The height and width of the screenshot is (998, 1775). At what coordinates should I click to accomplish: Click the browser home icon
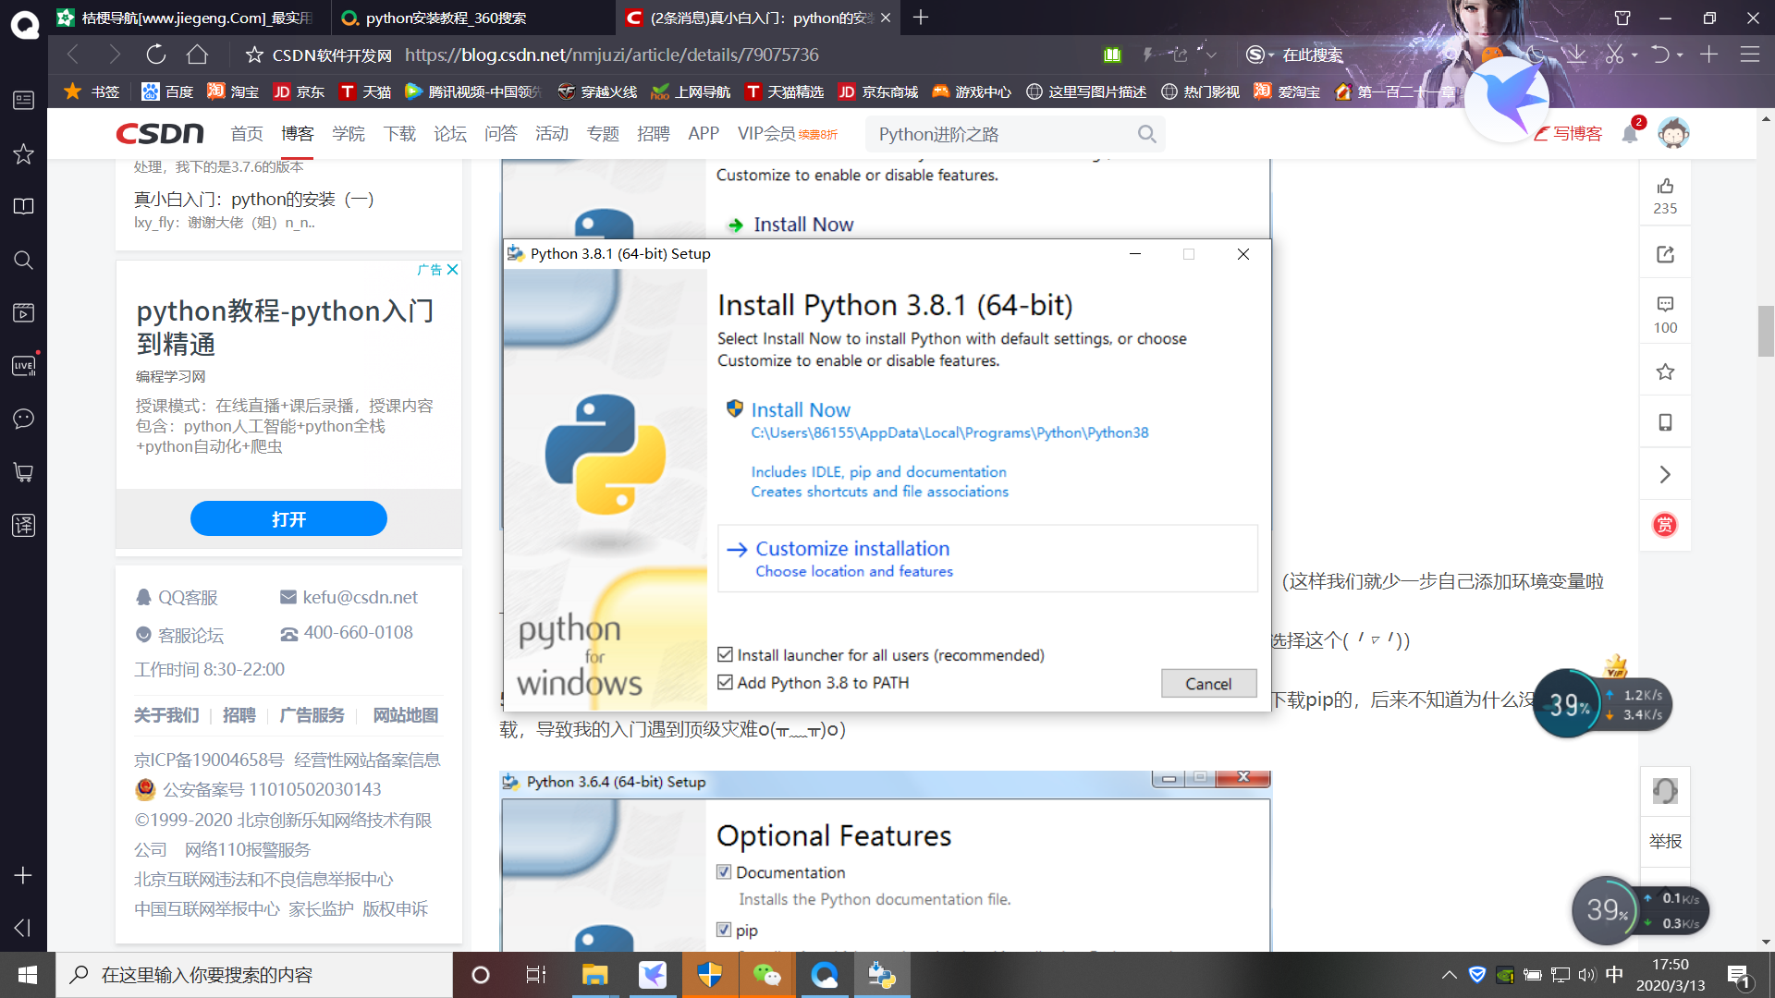[197, 55]
